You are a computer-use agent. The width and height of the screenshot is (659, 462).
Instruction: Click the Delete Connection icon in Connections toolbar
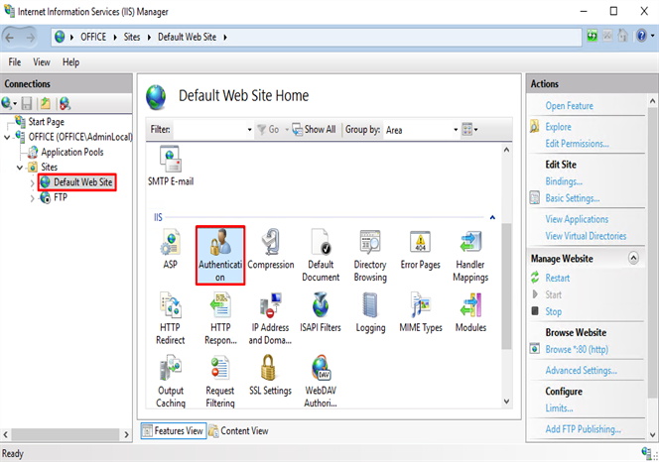pyautogui.click(x=65, y=103)
